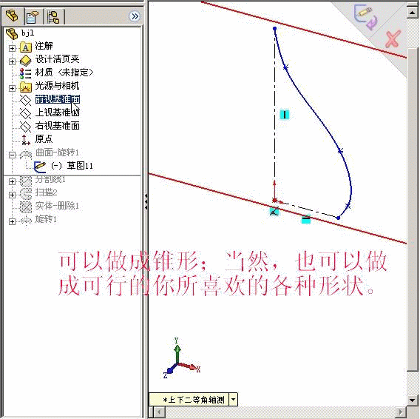The width and height of the screenshot is (420, 419).
Task: Switch to the ConfigurationManager tab
Action: (x=54, y=16)
